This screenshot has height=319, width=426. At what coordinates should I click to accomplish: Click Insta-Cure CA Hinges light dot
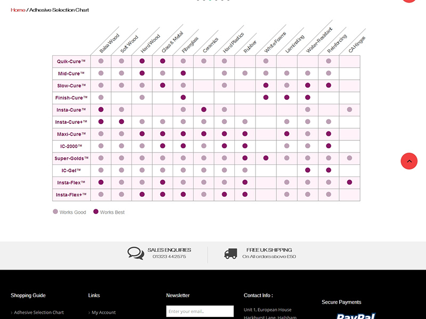(349, 110)
